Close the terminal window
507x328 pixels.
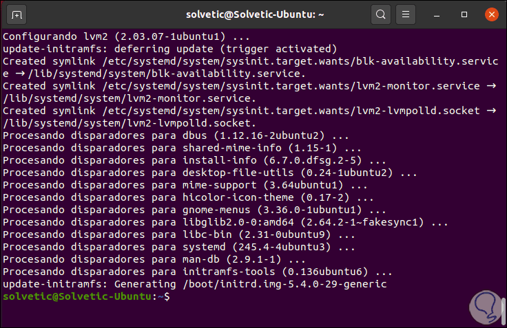point(491,14)
